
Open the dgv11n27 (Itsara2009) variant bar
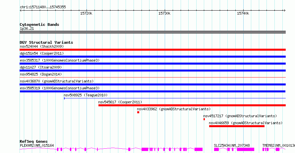pos(152,71)
